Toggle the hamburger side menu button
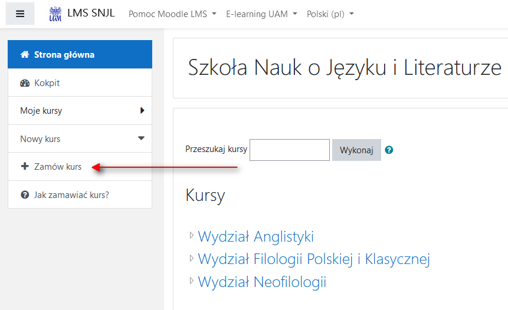 click(x=20, y=14)
